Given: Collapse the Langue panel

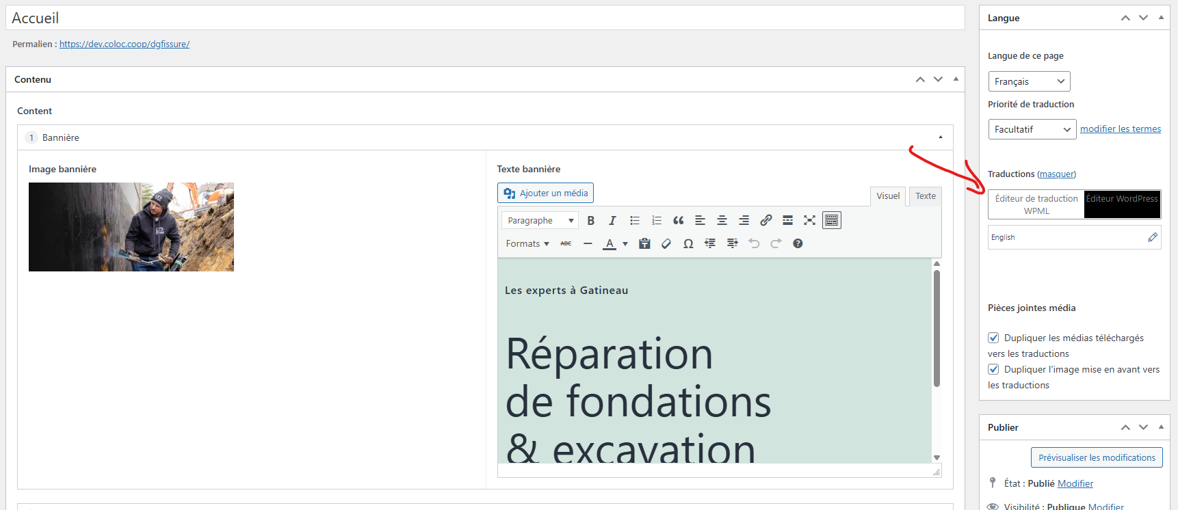Looking at the screenshot, I should pyautogui.click(x=1161, y=18).
